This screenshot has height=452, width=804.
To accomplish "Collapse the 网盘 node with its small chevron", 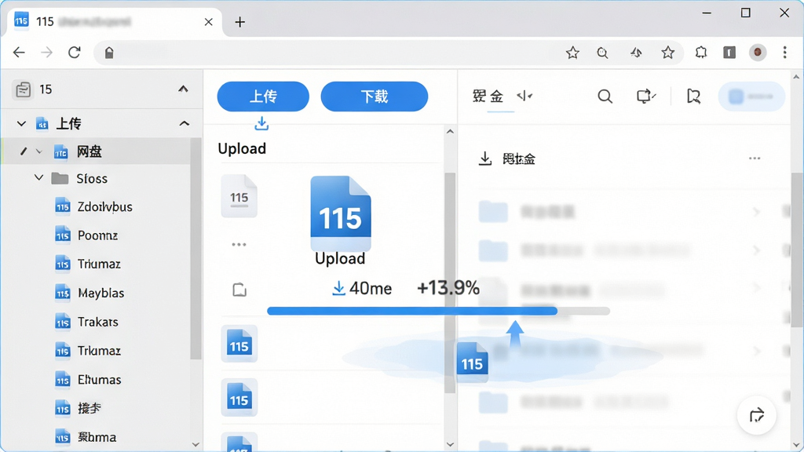I will click(39, 151).
